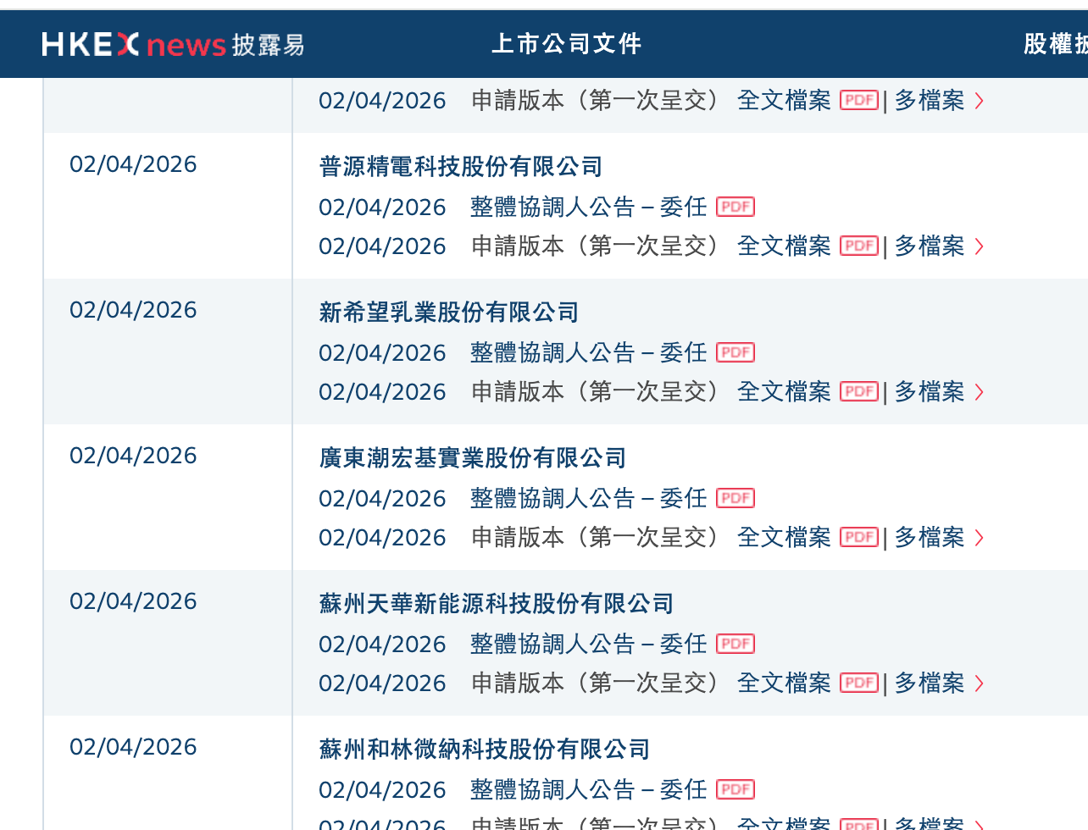Expand 多檔案 arrow for 蘇州天華新能源科技
The width and height of the screenshot is (1088, 830).
[x=979, y=683]
